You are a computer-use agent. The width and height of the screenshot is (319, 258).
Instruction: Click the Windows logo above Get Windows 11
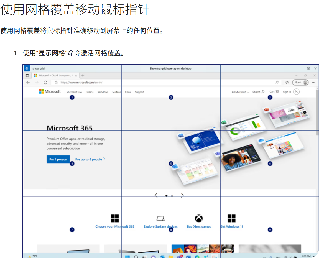[231, 218]
